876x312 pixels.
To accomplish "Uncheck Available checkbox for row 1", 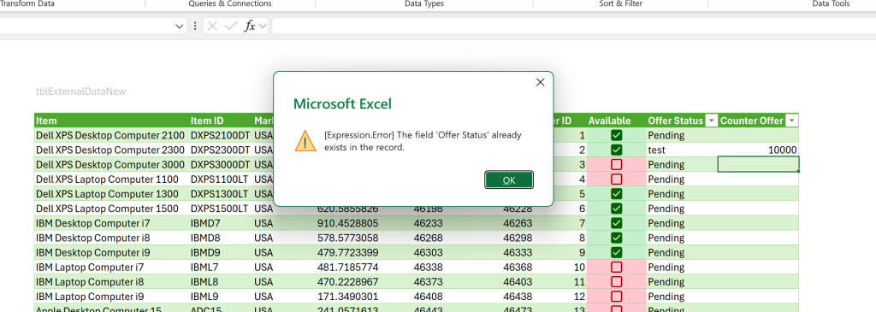I will click(616, 135).
